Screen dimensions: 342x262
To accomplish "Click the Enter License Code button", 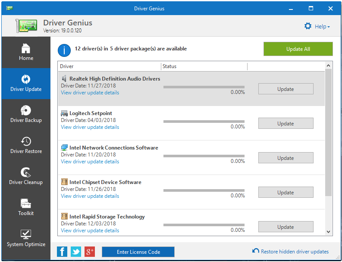I will tap(138, 252).
